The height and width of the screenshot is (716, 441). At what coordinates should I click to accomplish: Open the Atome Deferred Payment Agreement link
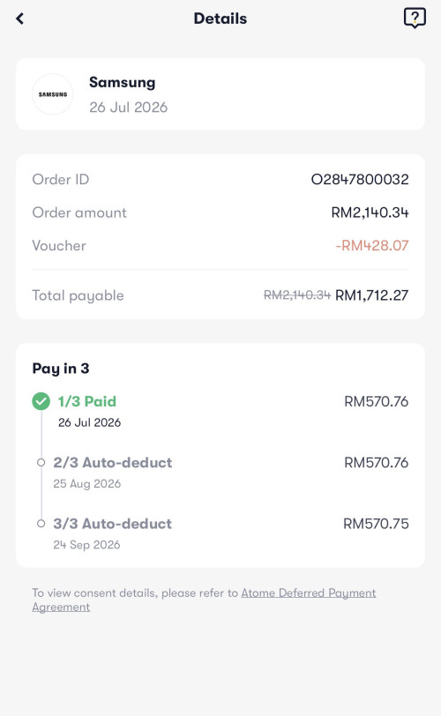pos(204,600)
